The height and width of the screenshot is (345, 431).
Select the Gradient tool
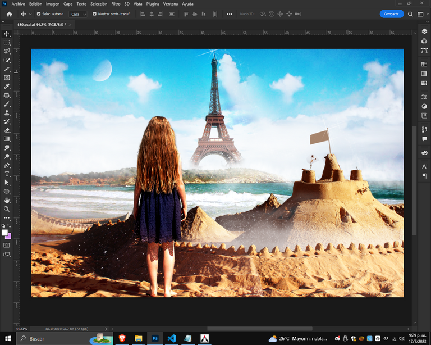7,139
